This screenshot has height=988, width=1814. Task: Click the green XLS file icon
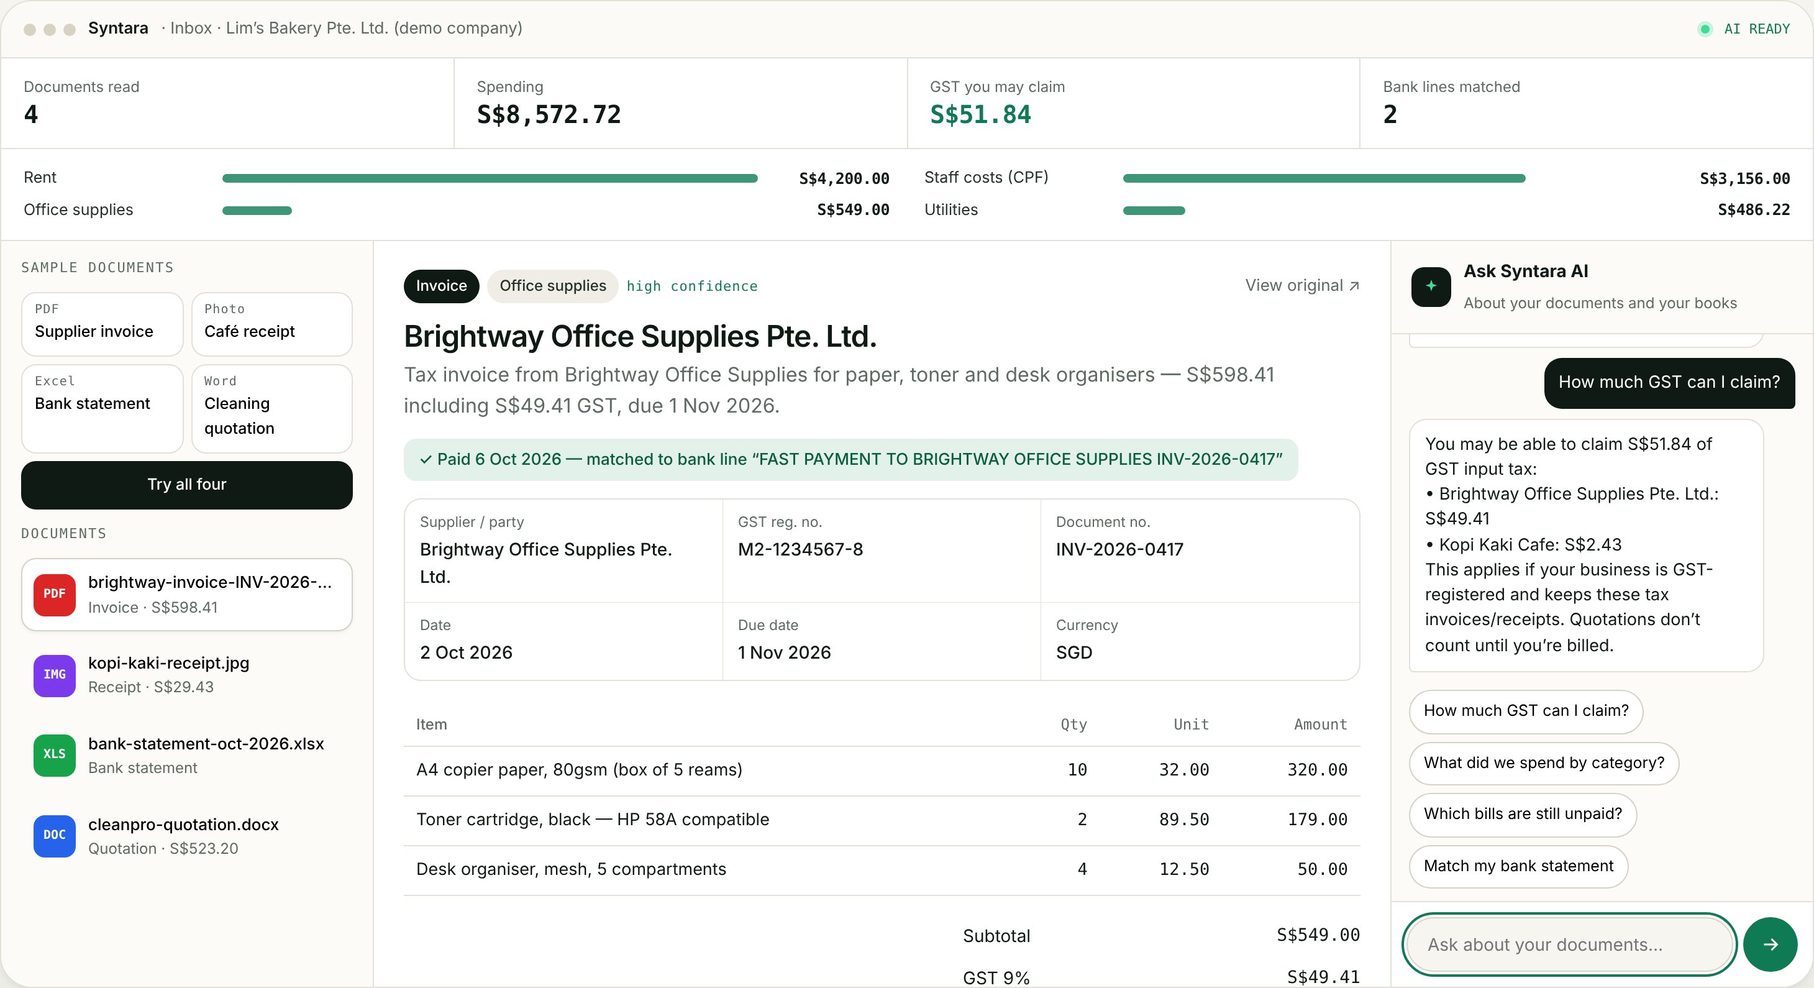(x=54, y=755)
